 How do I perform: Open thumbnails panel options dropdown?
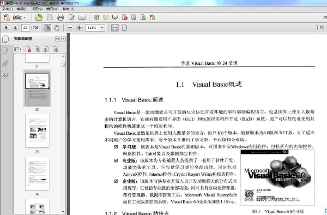pos(17,49)
